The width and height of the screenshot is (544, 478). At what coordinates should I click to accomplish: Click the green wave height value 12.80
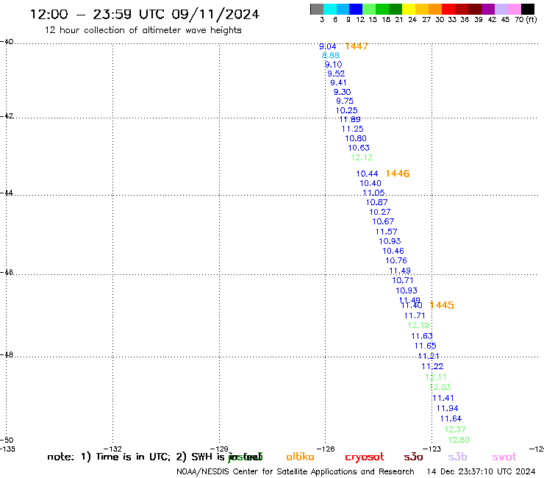pos(459,440)
